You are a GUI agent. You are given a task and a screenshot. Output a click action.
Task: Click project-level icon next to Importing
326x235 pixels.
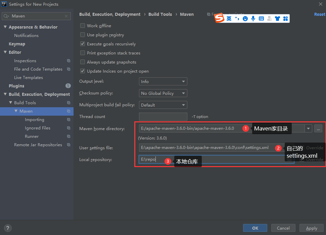[68, 119]
